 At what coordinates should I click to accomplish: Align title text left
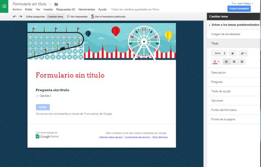point(226,62)
